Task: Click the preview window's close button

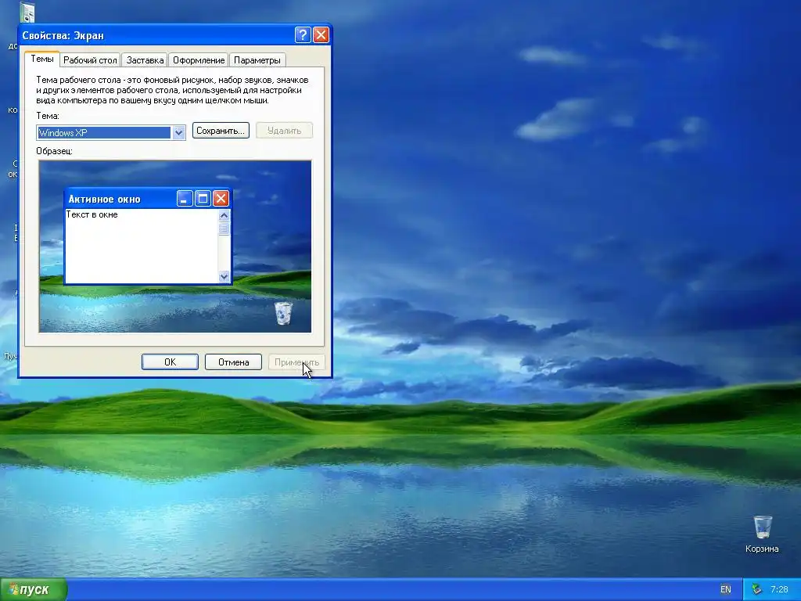Action: (221, 198)
